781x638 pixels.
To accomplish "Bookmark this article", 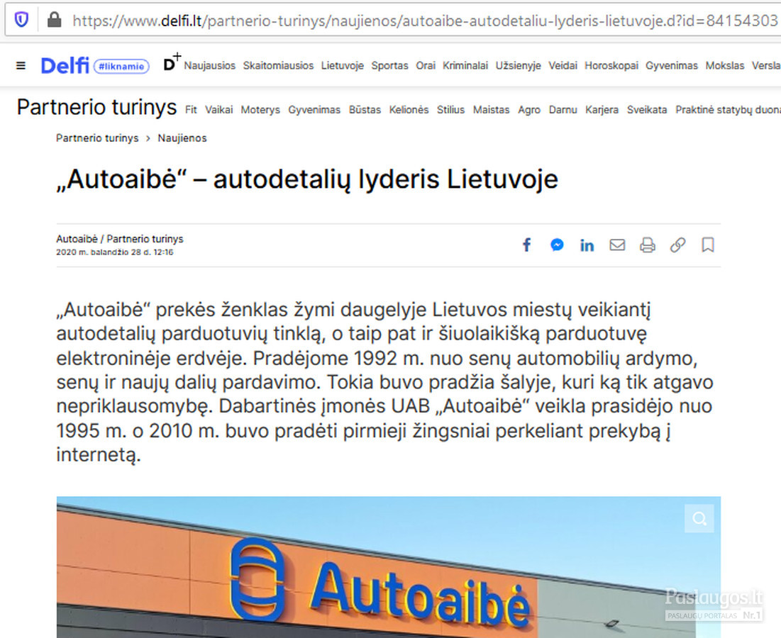I will coord(708,245).
